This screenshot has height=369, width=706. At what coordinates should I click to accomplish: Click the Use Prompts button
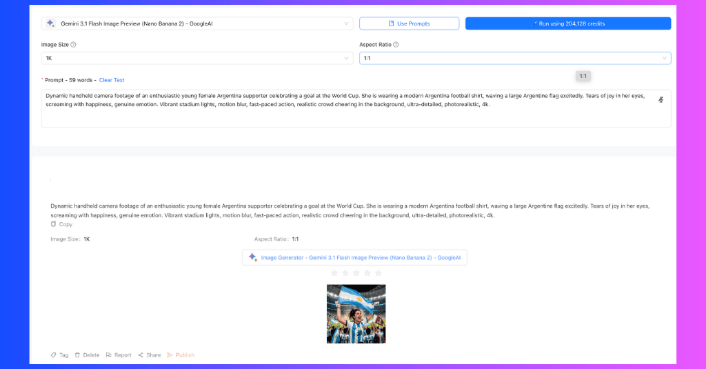click(409, 23)
